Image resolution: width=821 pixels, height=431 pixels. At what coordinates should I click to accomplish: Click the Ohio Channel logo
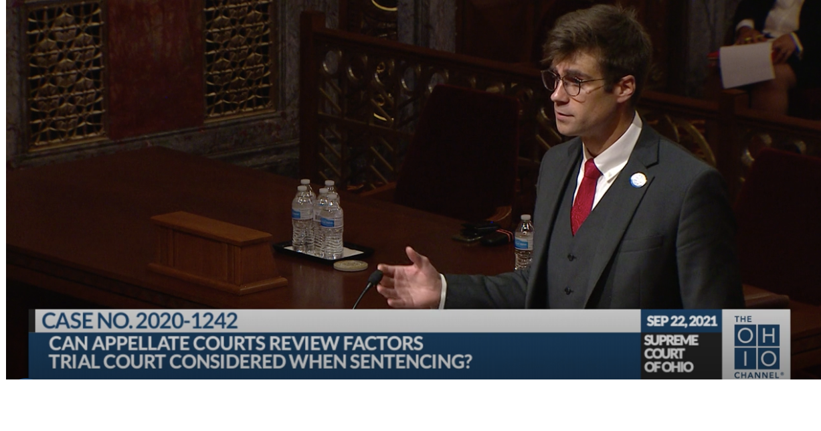(x=756, y=345)
